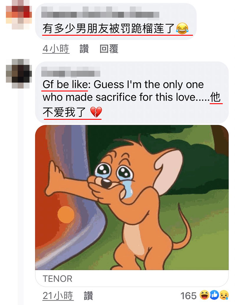Click the TENOR source label under the GIF
This screenshot has width=236, height=305.
(58, 278)
